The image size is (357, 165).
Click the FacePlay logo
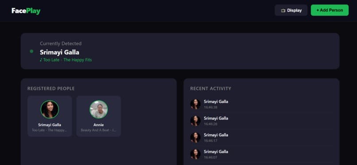26,11
